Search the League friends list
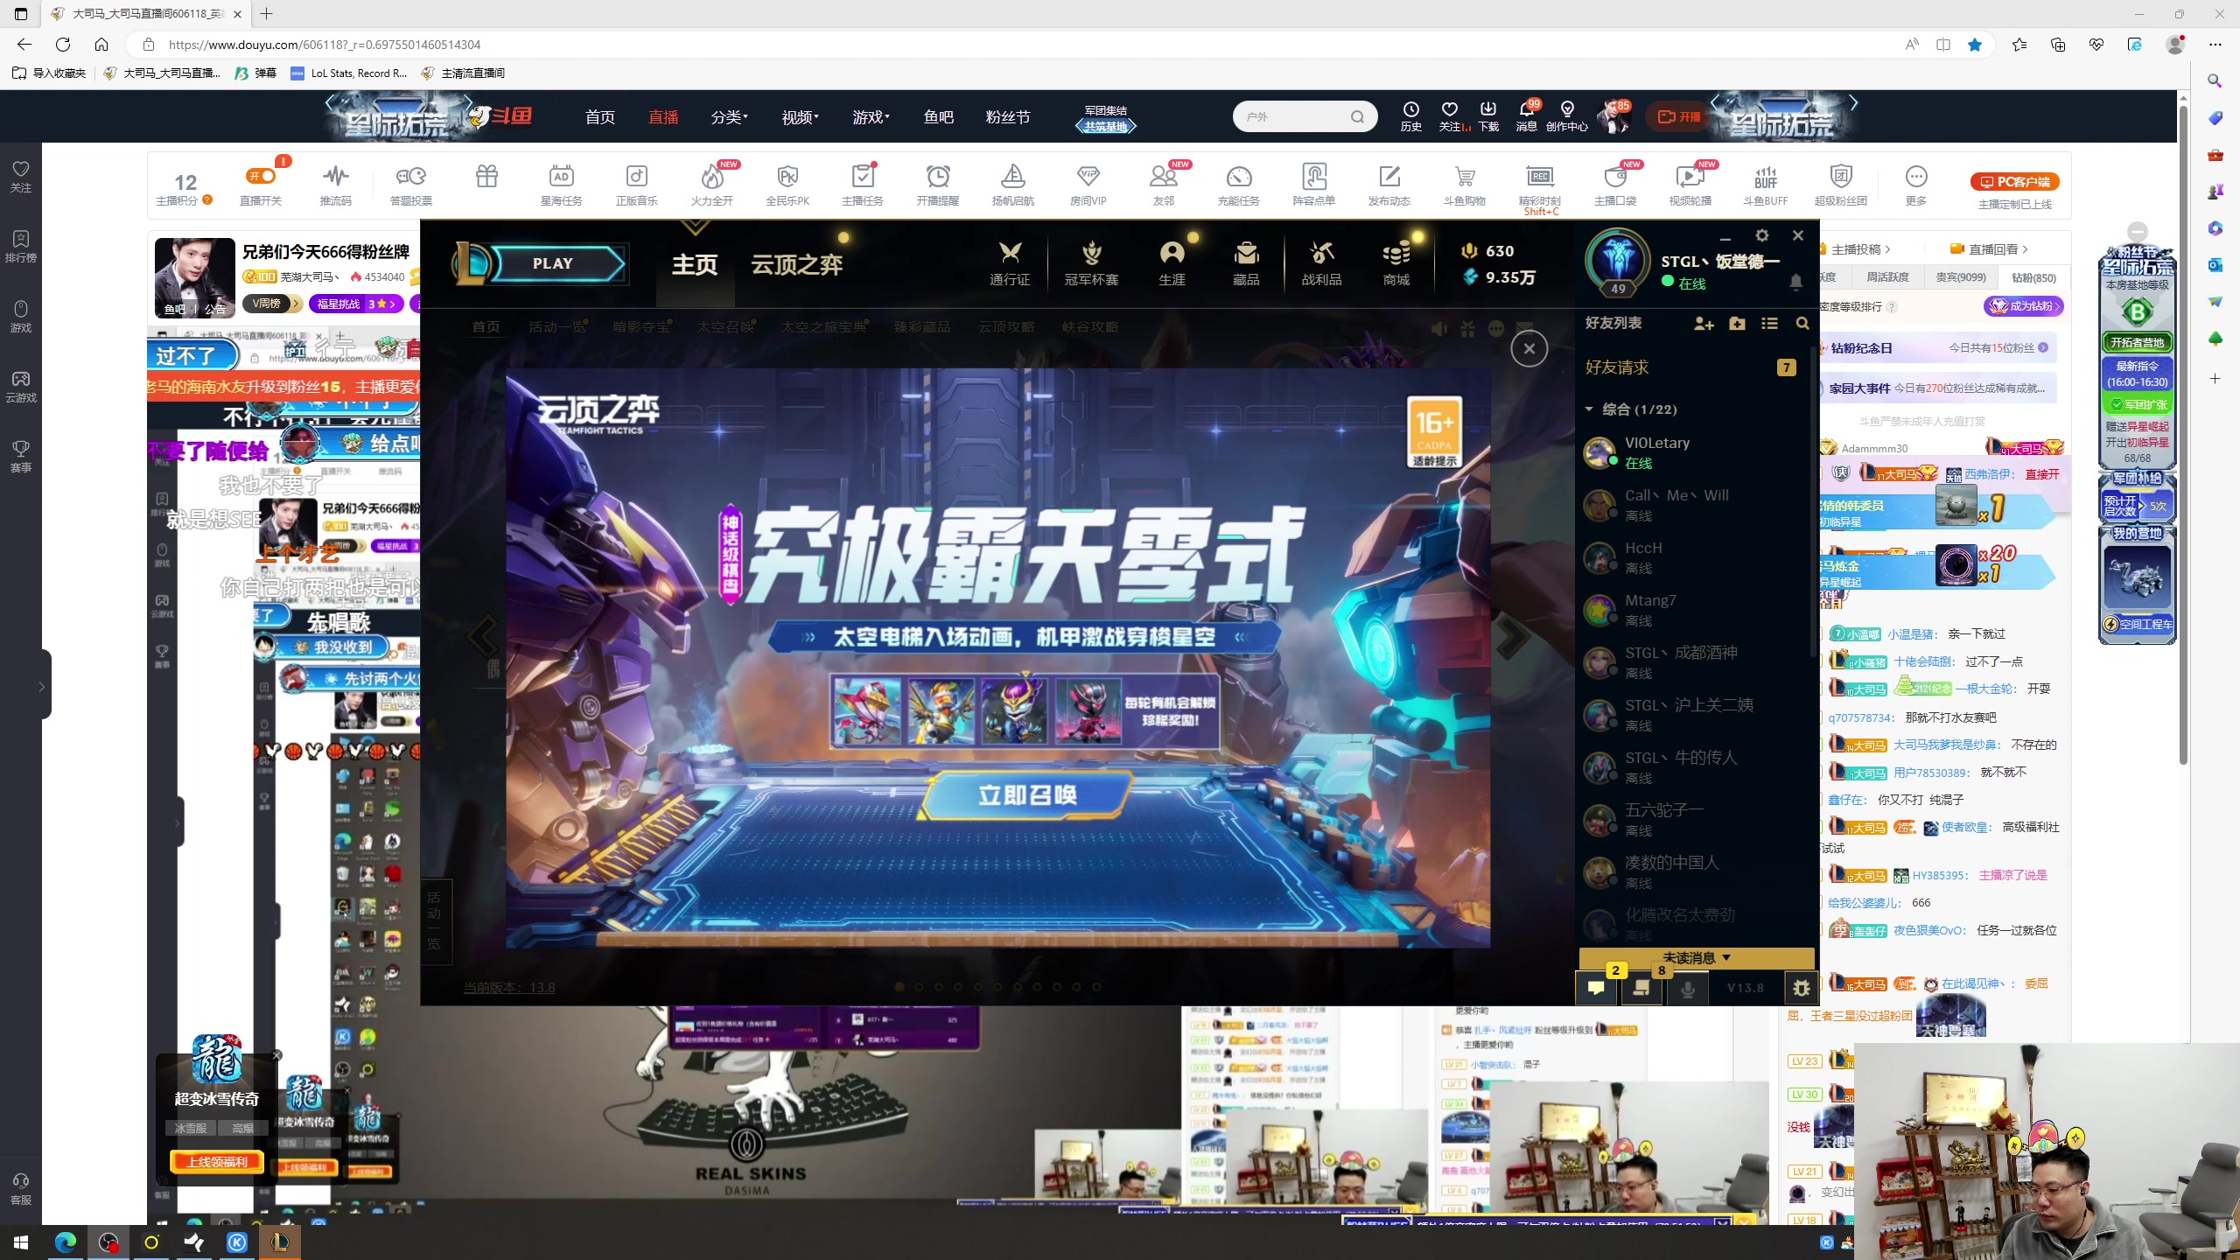The image size is (2240, 1260). pyautogui.click(x=1802, y=324)
